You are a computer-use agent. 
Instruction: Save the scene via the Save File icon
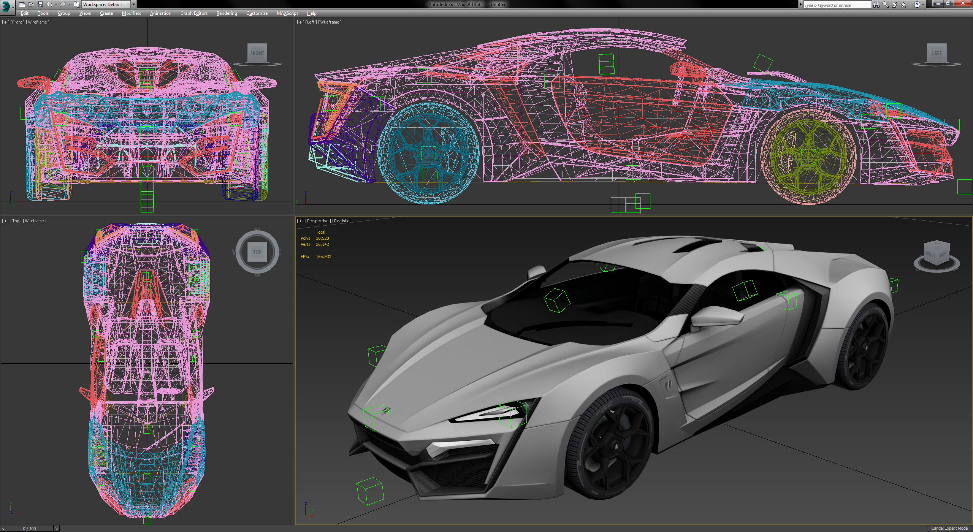point(40,4)
